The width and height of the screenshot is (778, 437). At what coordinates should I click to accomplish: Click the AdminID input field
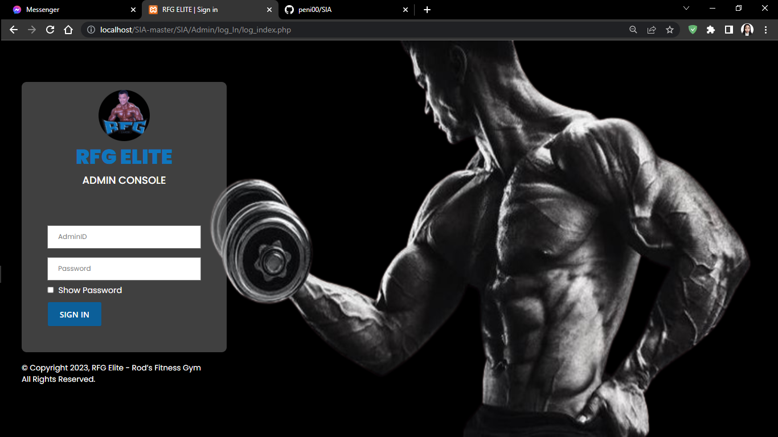(124, 237)
